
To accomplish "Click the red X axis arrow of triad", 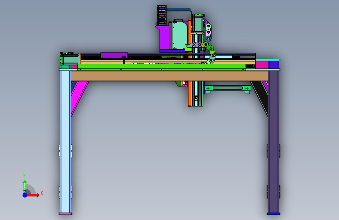I will [x=33, y=195].
